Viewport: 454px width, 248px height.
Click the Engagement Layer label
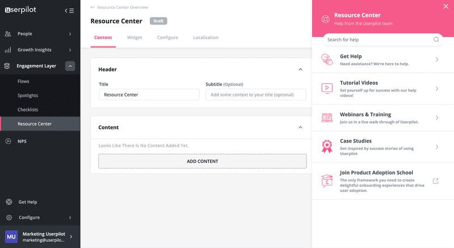pyautogui.click(x=36, y=66)
